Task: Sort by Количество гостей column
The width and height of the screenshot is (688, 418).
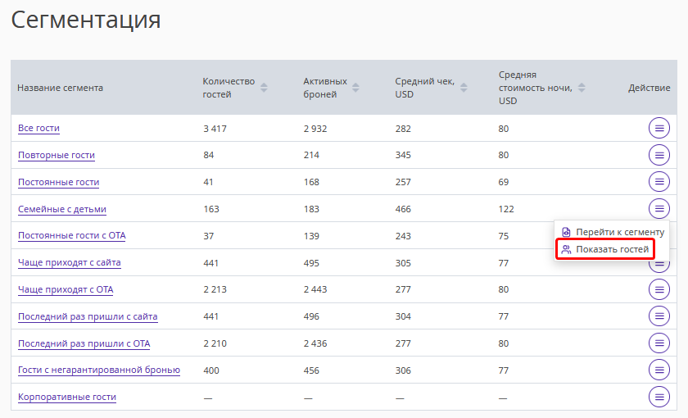Action: (264, 88)
